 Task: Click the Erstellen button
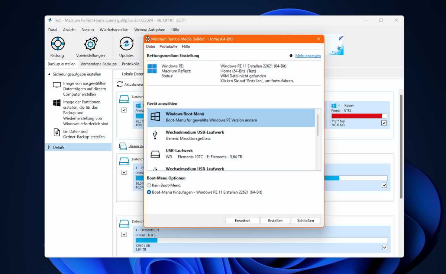pyautogui.click(x=275, y=220)
